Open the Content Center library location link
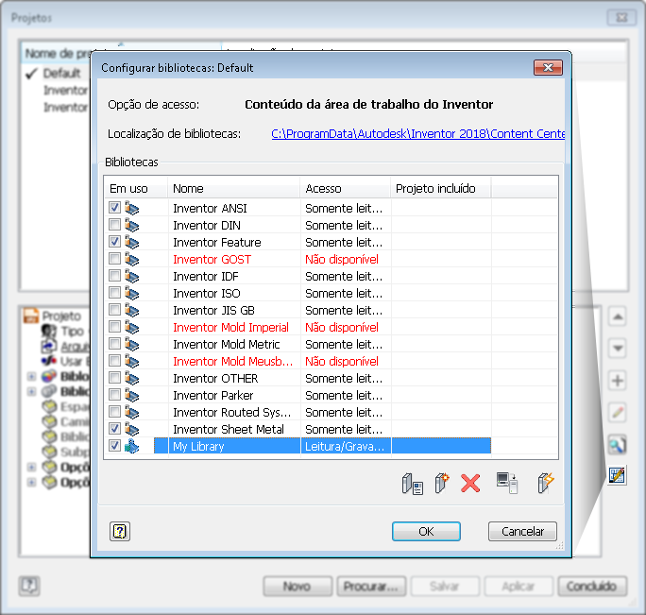 click(x=417, y=133)
